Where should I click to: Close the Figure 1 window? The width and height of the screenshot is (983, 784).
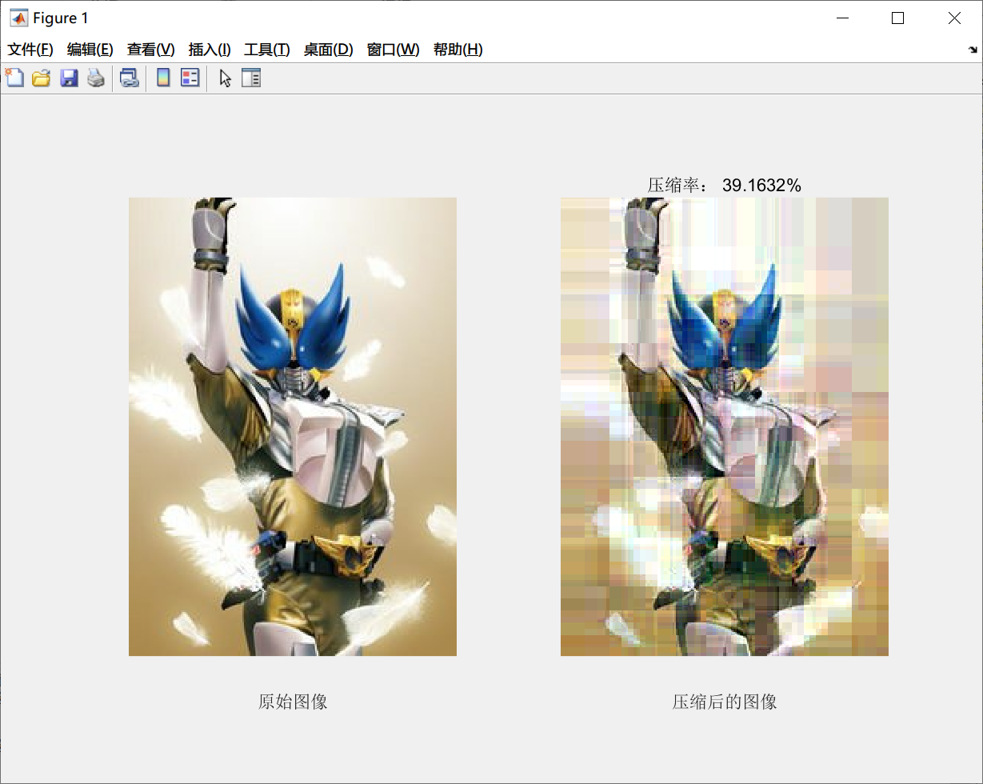pyautogui.click(x=954, y=18)
